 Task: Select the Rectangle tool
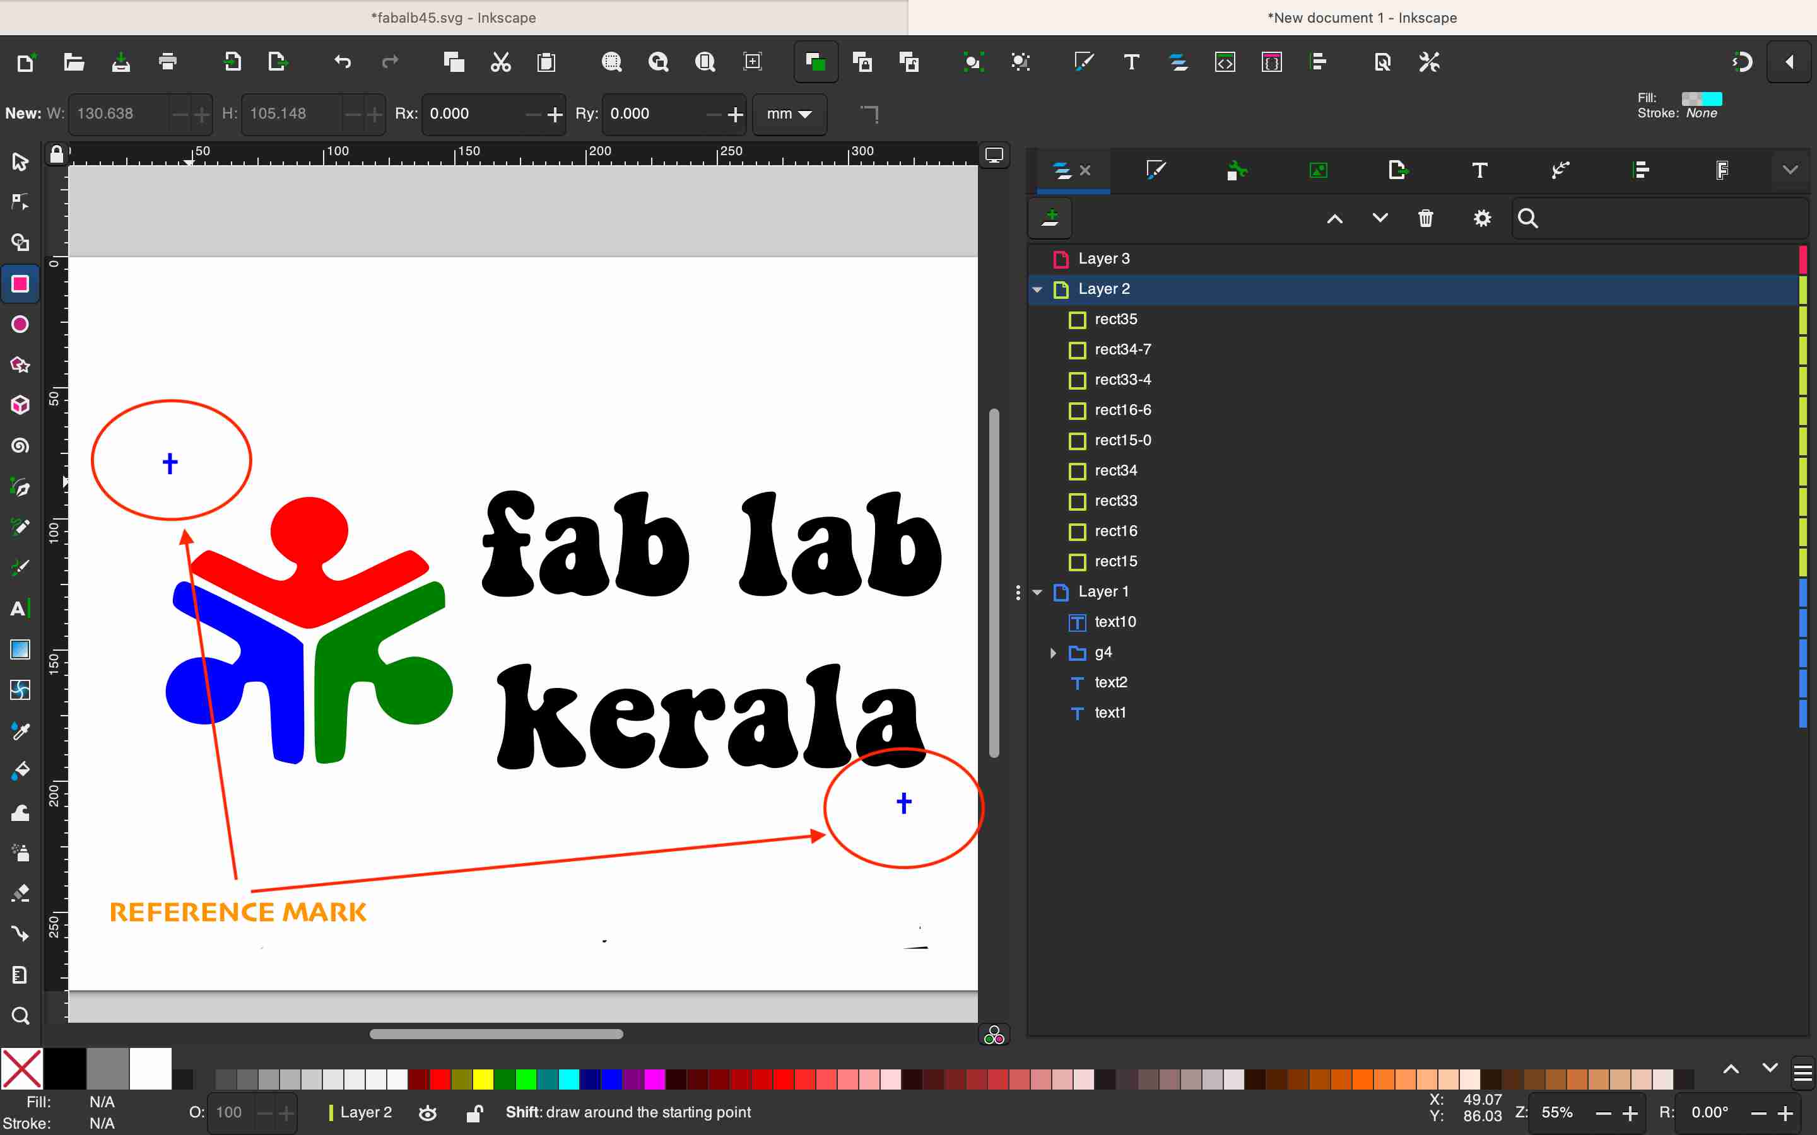pyautogui.click(x=20, y=284)
